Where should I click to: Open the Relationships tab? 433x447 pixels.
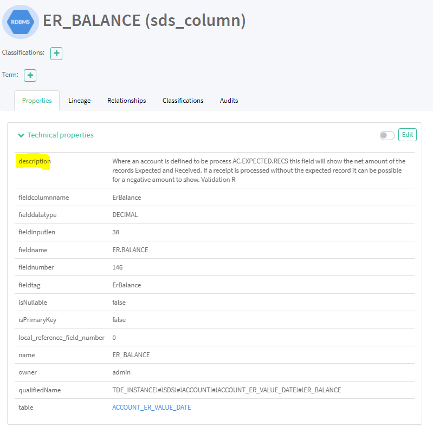(x=126, y=101)
